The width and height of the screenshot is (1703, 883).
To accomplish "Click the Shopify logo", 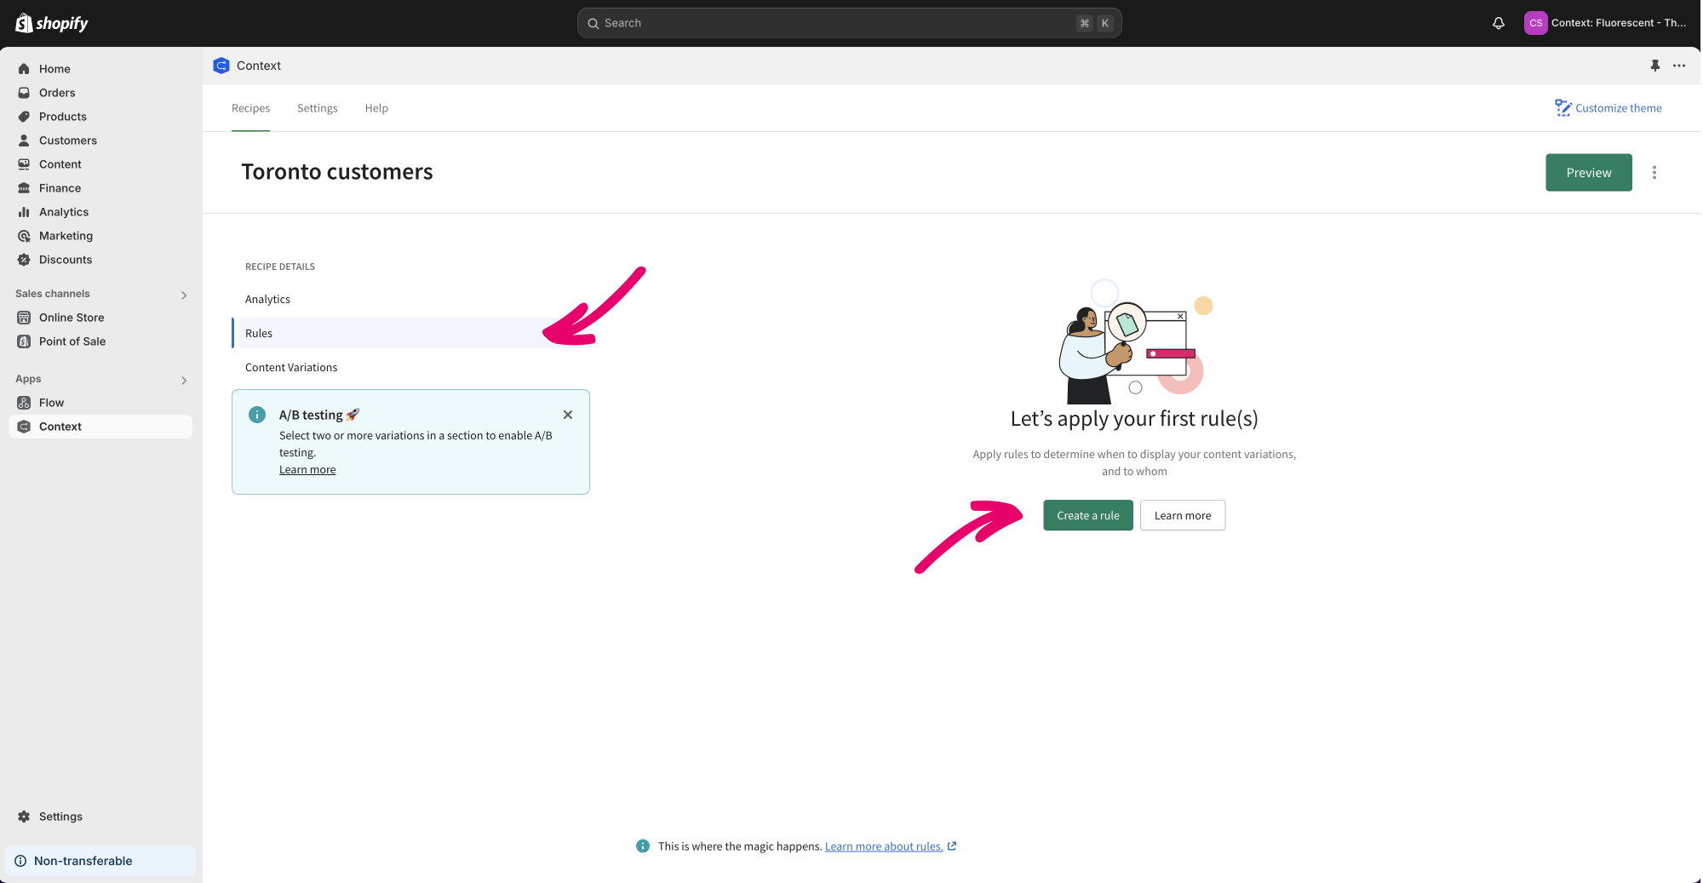I will 52,23.
